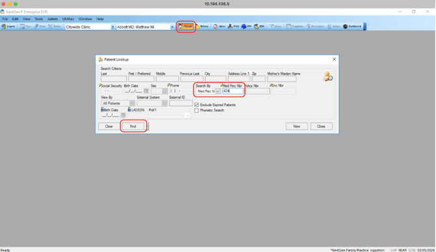
Task: Click the NextGen Enterprise EHR app icon
Action: (3, 12)
